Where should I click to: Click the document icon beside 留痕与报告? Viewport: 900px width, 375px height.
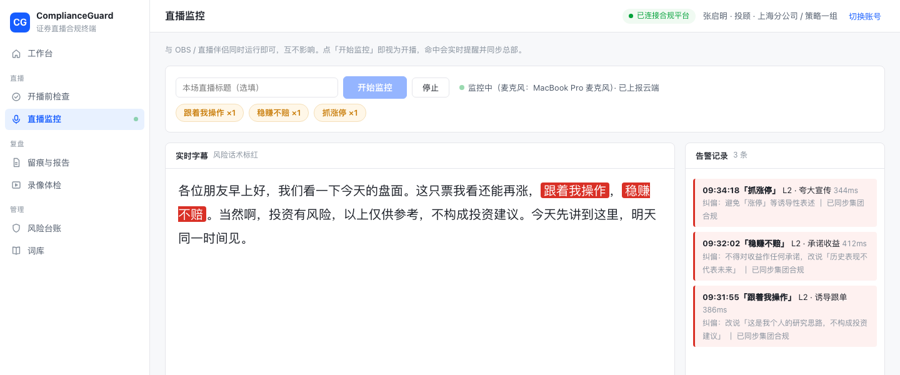[16, 163]
